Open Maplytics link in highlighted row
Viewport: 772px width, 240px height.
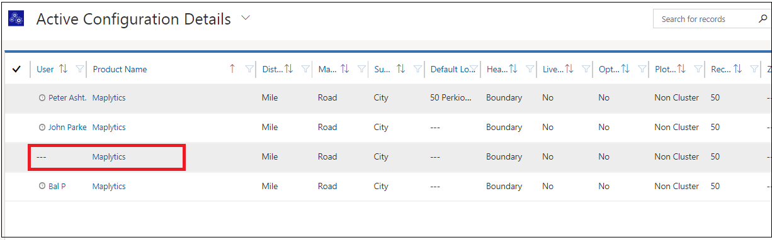point(109,157)
